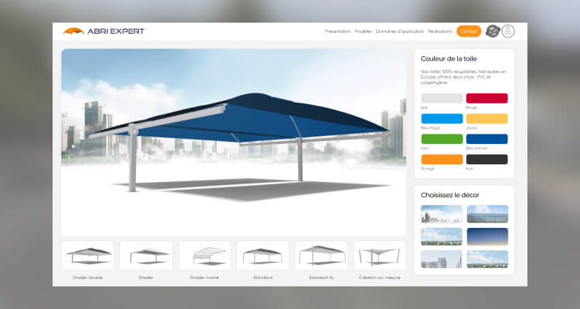
Task: Choose the bottom-left grey buildings décor
Action: pyautogui.click(x=442, y=259)
